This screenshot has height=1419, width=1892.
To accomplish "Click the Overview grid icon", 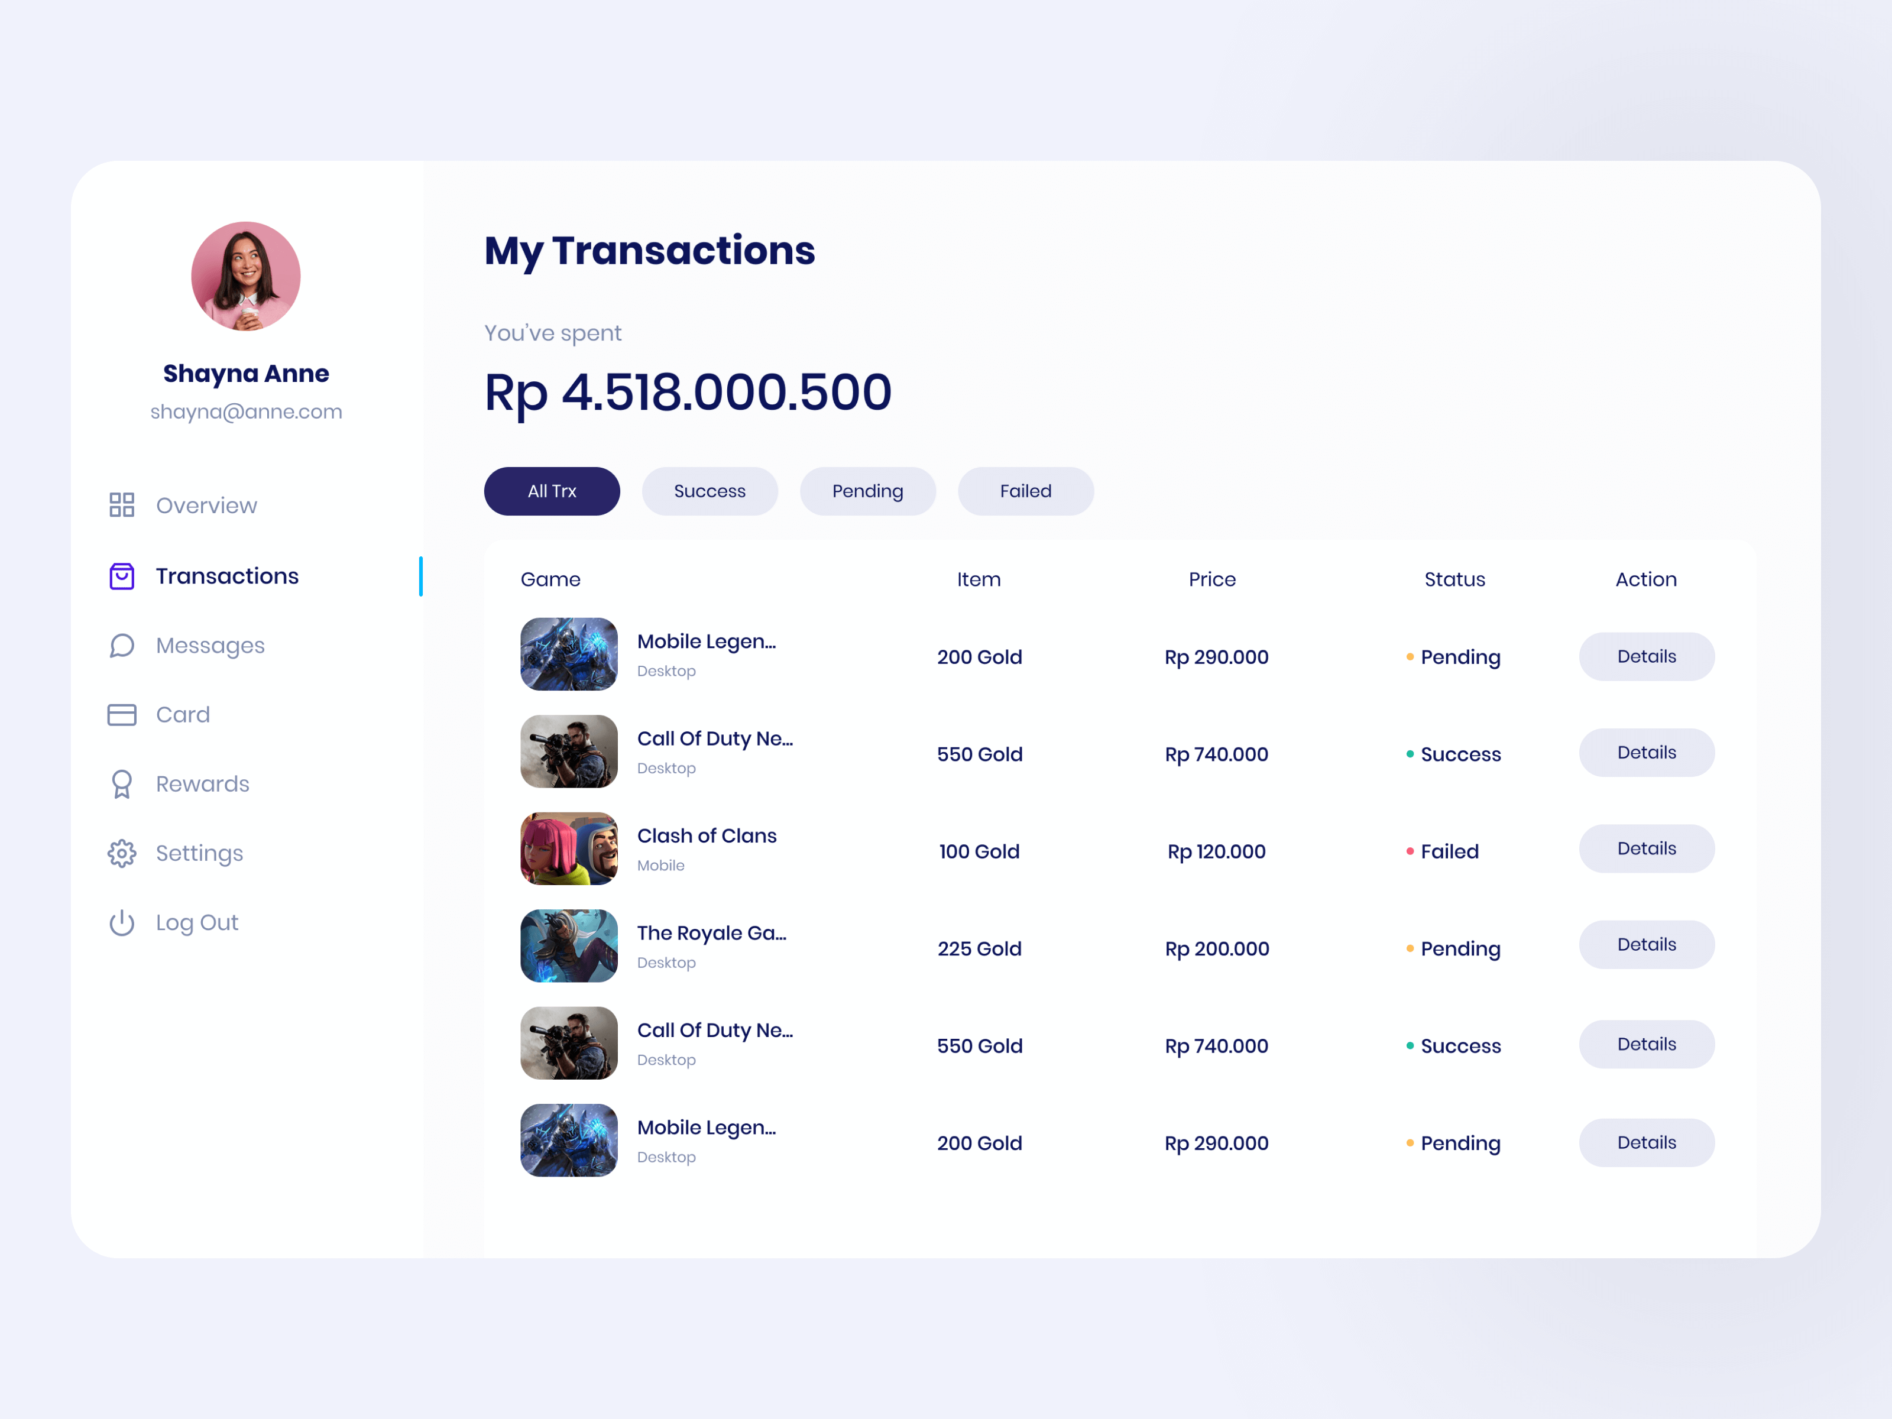I will [121, 505].
